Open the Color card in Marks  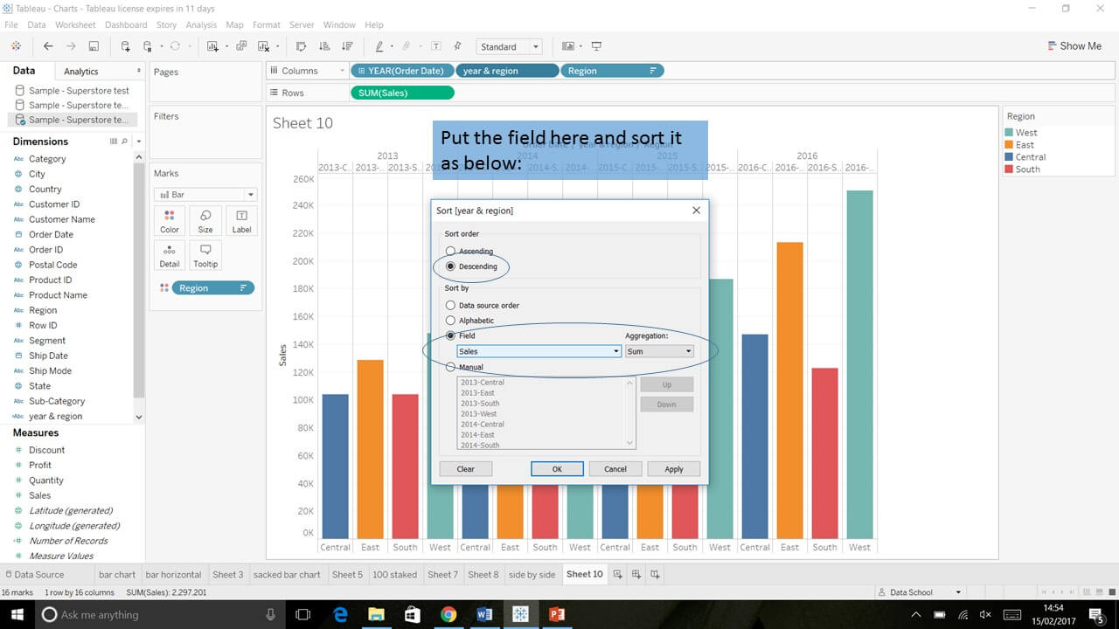(170, 221)
